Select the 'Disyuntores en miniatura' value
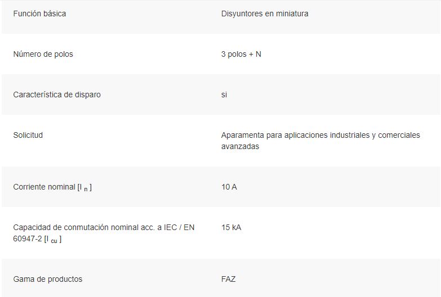The image size is (441, 297). click(x=265, y=13)
